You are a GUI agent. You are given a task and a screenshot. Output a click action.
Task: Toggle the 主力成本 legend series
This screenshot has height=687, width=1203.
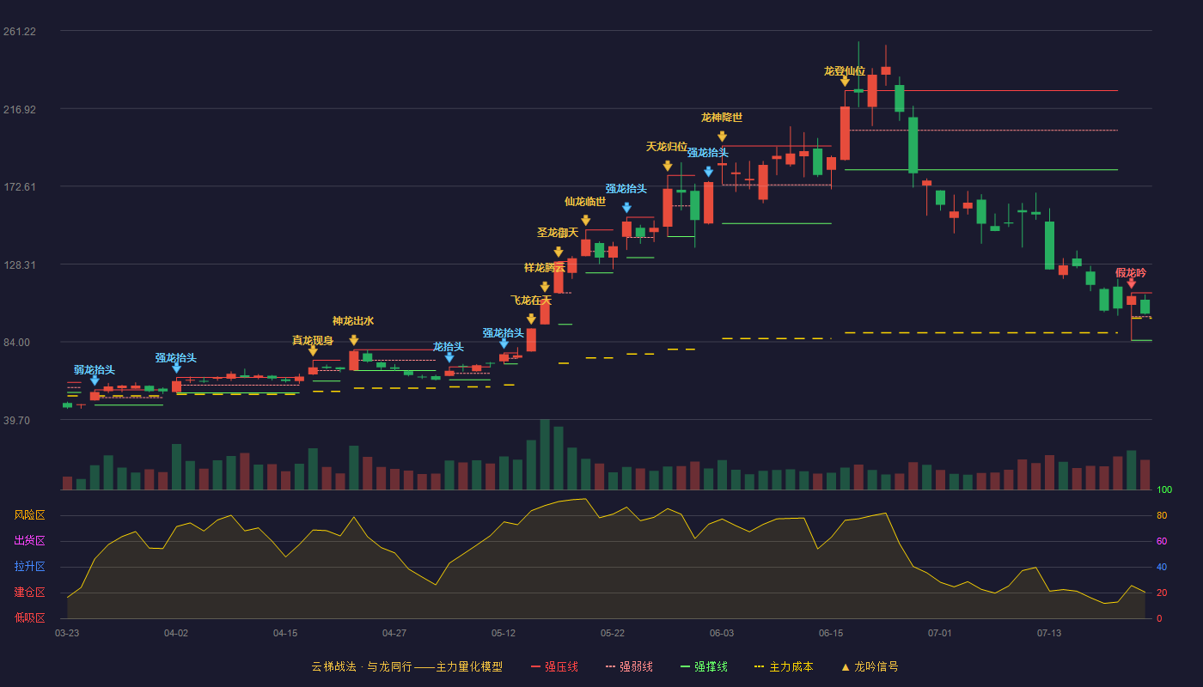click(x=784, y=666)
